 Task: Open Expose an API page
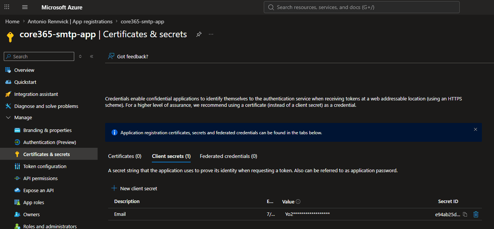click(x=38, y=190)
